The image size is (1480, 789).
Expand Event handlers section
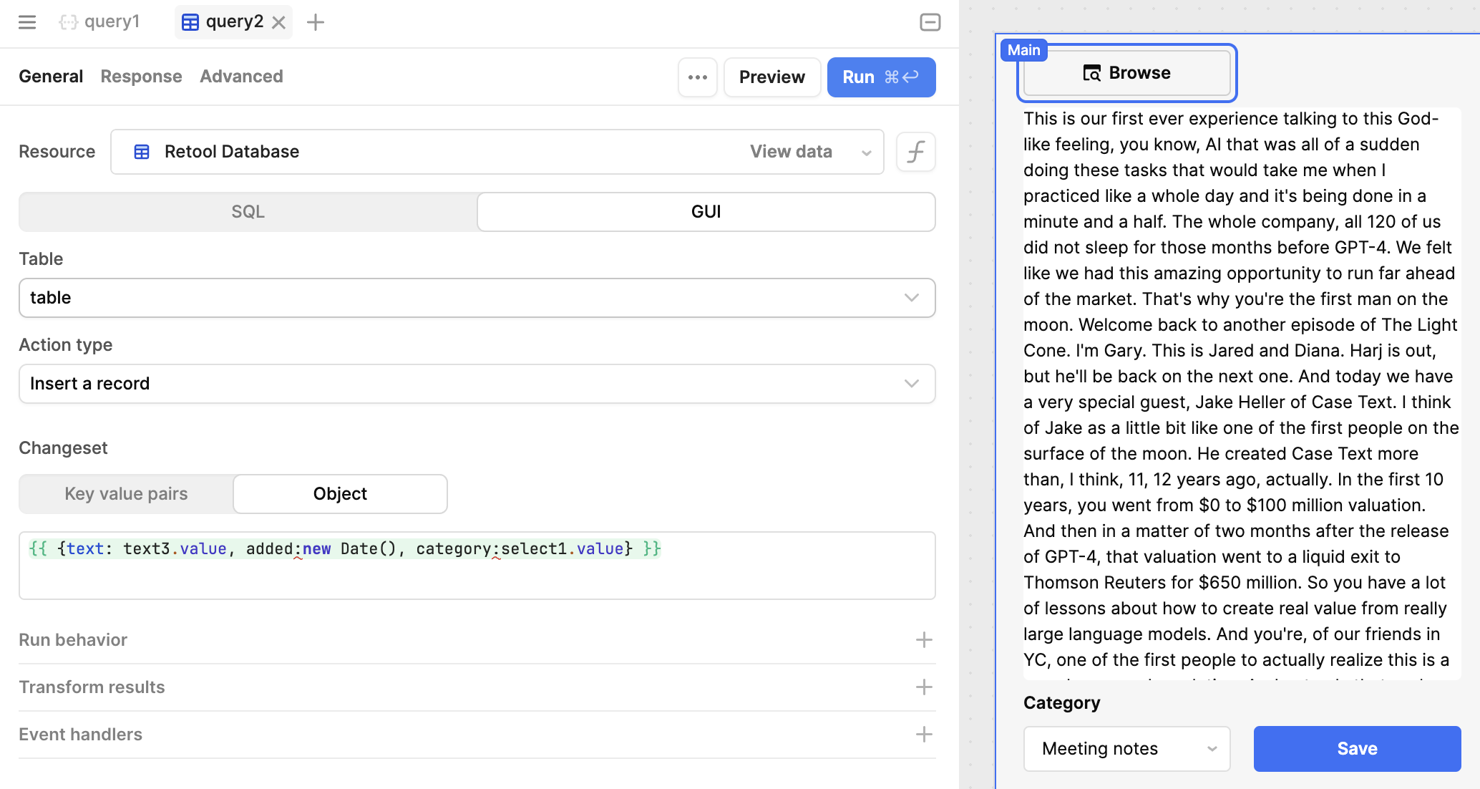[x=923, y=735]
